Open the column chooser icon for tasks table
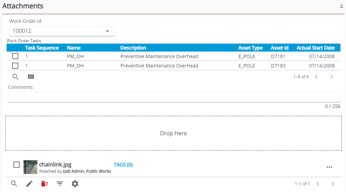The height and width of the screenshot is (192, 346). pyautogui.click(x=31, y=77)
